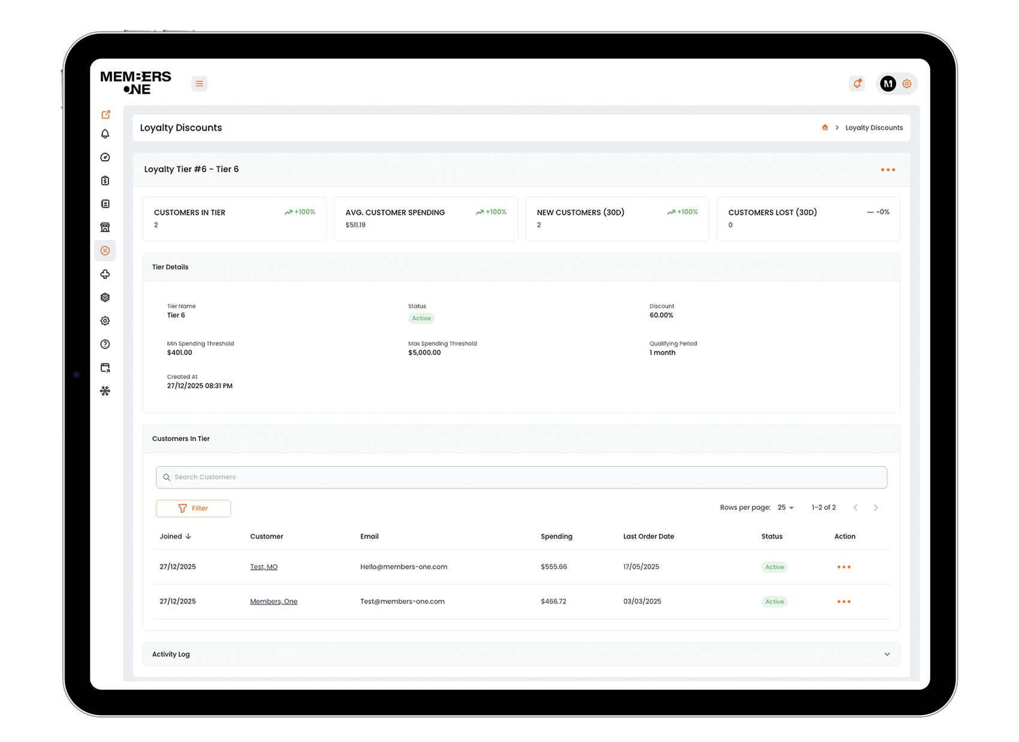The image size is (1019, 742).
Task: Open the actions menu for Loyalty Tier #6
Action: point(888,170)
